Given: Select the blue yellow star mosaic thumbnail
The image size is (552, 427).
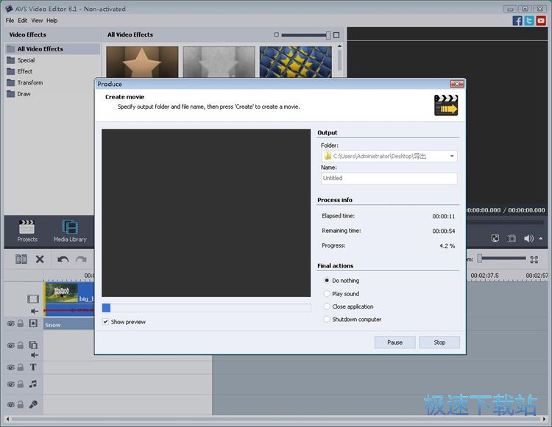Looking at the screenshot, I should [295, 62].
